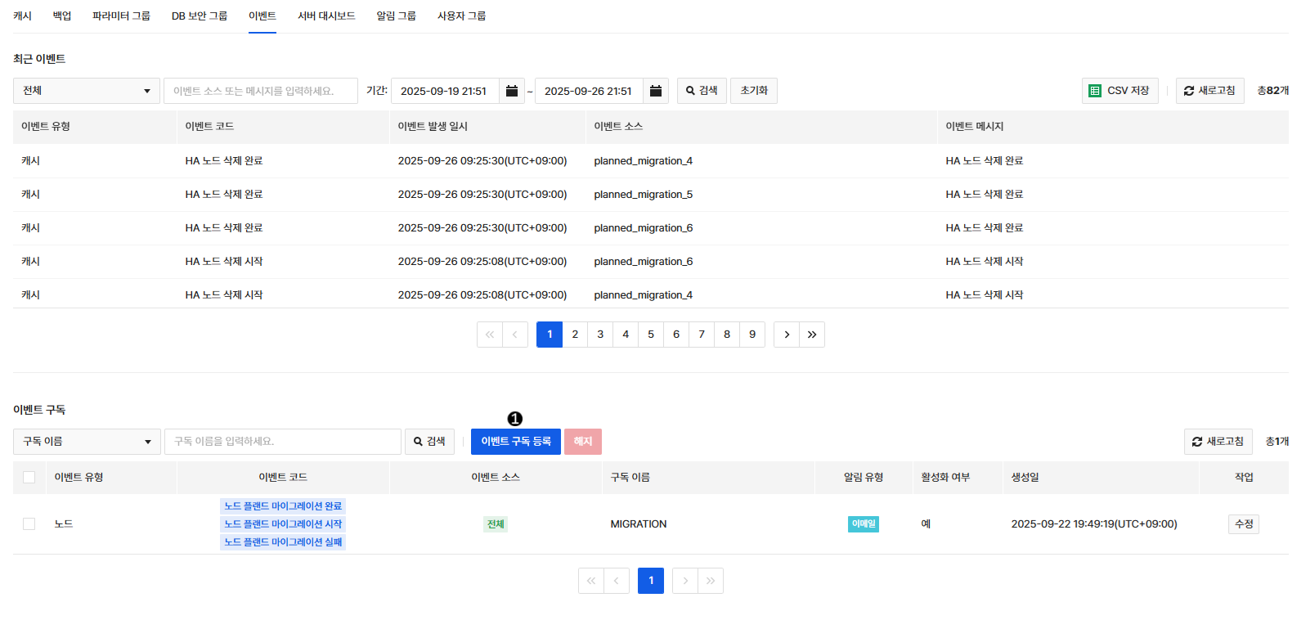The image size is (1310, 620).
Task: Click the 이벤트 구독 등록 button
Action: pyautogui.click(x=515, y=442)
